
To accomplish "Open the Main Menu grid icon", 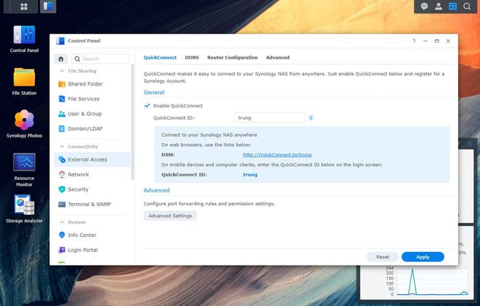I will pos(24,6).
